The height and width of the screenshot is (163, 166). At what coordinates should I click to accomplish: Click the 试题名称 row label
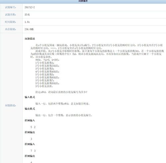(x=10, y=15)
